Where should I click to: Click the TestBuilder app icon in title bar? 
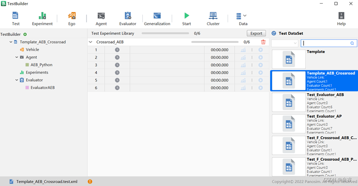pos(3,3)
